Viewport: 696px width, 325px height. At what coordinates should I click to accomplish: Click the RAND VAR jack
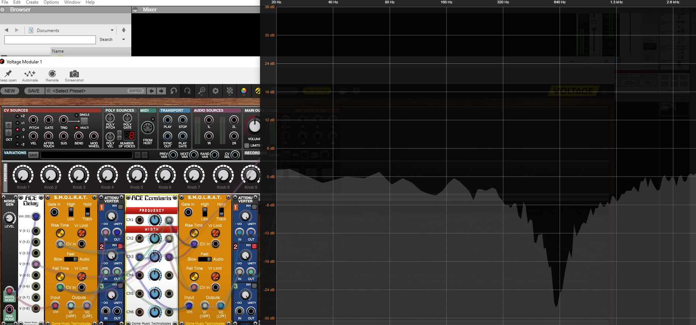pyautogui.click(x=214, y=155)
